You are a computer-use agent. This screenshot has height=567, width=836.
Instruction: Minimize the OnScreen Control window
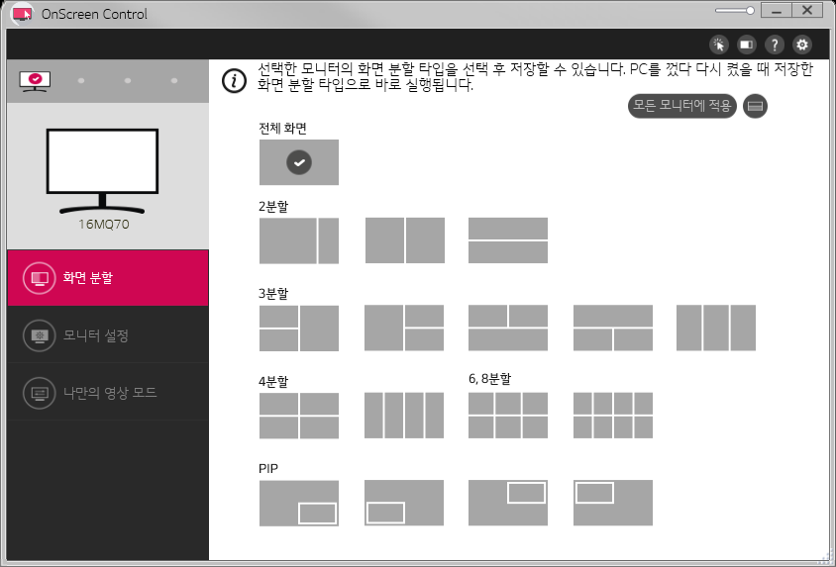tap(777, 11)
